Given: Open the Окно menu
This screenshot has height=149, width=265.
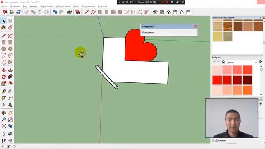Looking at the screenshot, I should click(76, 7).
